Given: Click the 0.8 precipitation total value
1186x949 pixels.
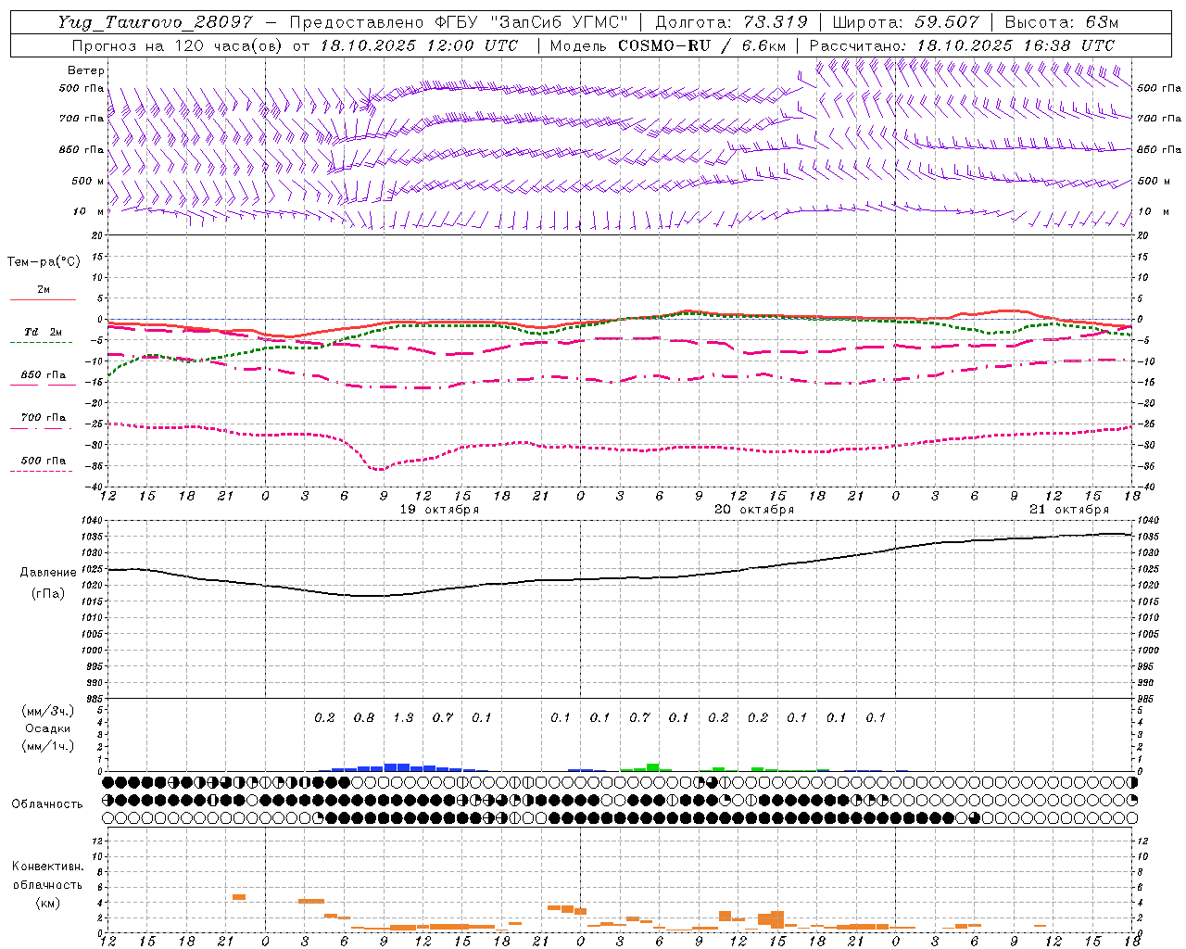Looking at the screenshot, I should [x=364, y=717].
